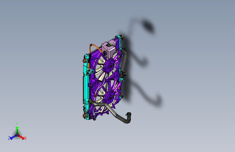Click the red X axis of the orientation triad
The image size is (235, 152).
click(x=21, y=137)
